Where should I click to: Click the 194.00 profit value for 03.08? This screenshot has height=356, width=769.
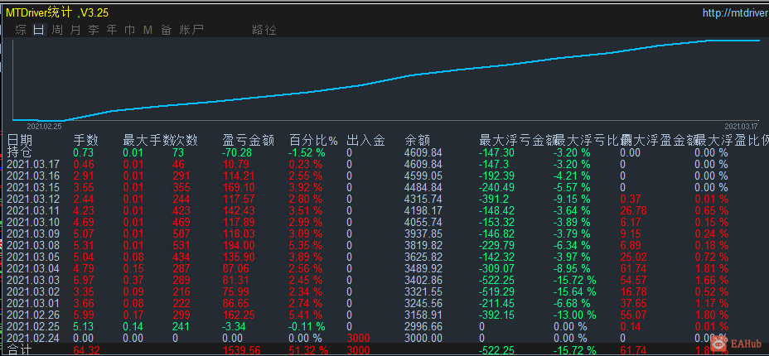point(239,245)
